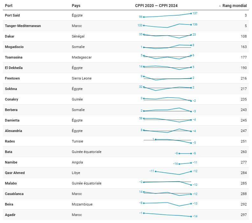Click Guinée équatoriale in Malabo row
The height and width of the screenshot is (223, 252).
(86, 183)
